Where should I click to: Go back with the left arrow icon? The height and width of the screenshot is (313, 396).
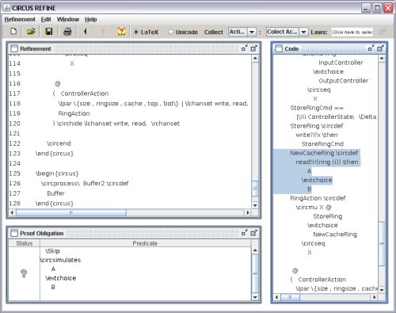click(85, 32)
